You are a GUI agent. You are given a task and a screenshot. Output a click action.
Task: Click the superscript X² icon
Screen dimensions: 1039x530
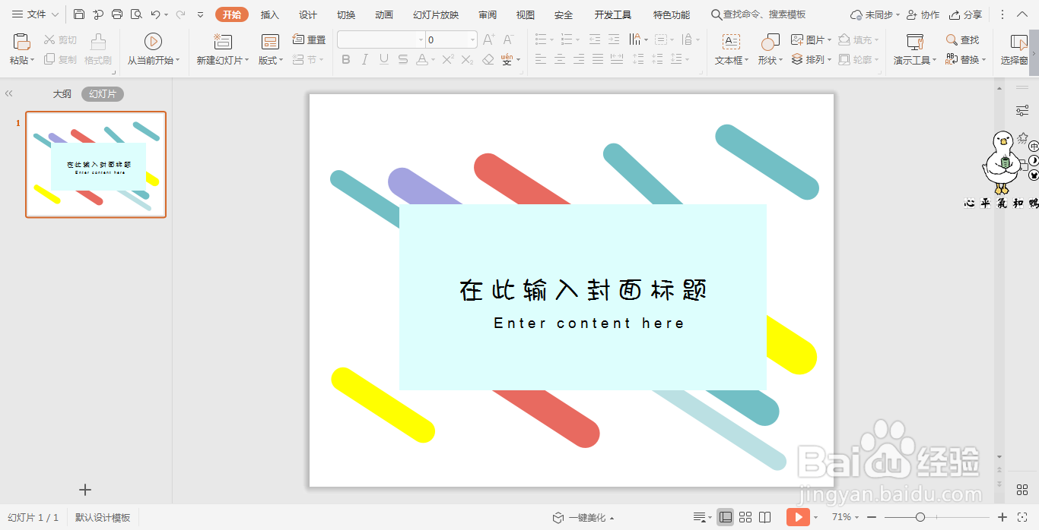pyautogui.click(x=449, y=59)
